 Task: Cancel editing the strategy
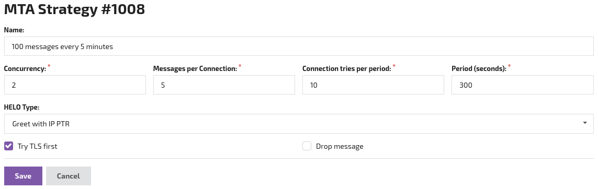point(68,176)
